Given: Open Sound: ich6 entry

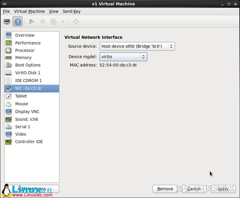Looking at the screenshot, I should coord(32,119).
